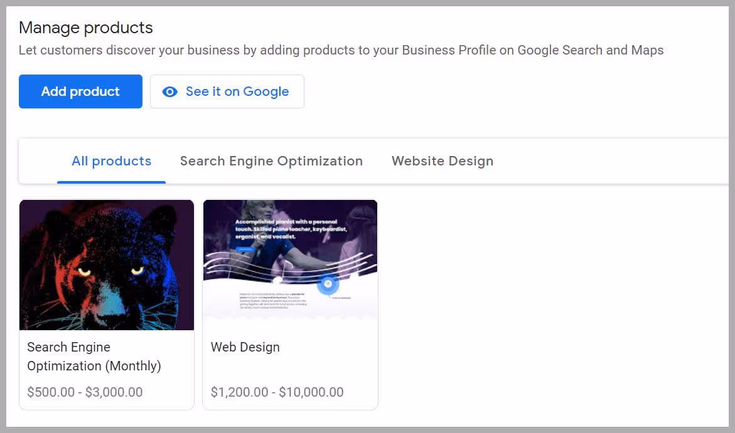Open the Search Engine Optimization product thumbnail image
Viewport: 735px width, 433px height.
[x=106, y=264]
